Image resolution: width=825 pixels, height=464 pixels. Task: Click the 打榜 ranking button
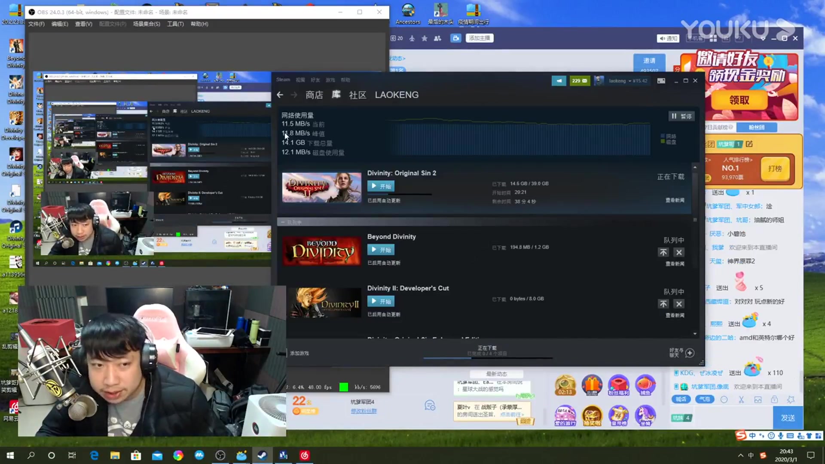coord(775,168)
